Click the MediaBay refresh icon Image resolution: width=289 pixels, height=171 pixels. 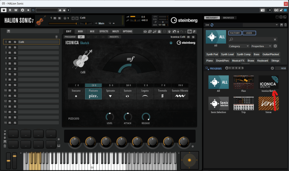pyautogui.click(x=212, y=25)
